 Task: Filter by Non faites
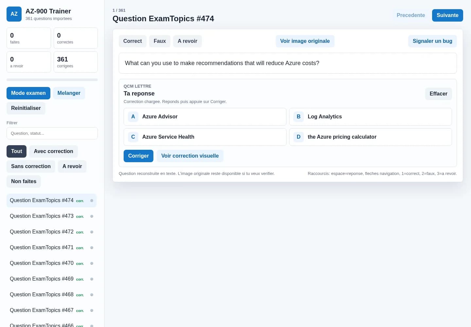tap(24, 181)
